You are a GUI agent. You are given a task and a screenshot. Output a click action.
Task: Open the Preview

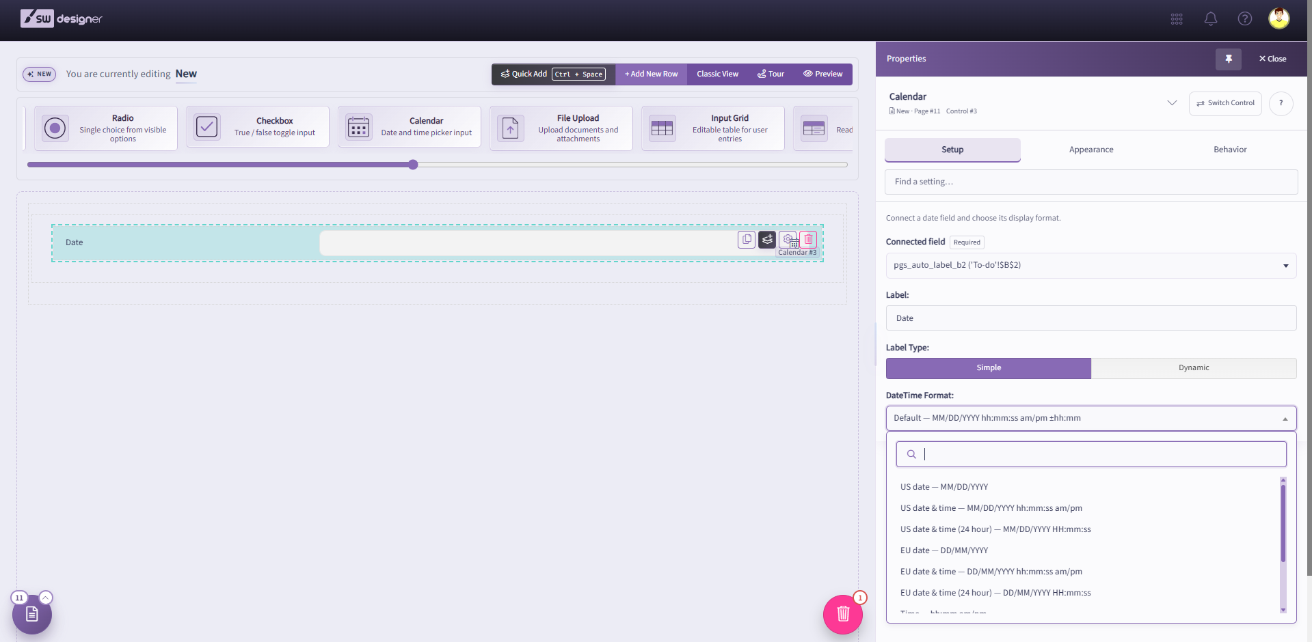pos(822,74)
